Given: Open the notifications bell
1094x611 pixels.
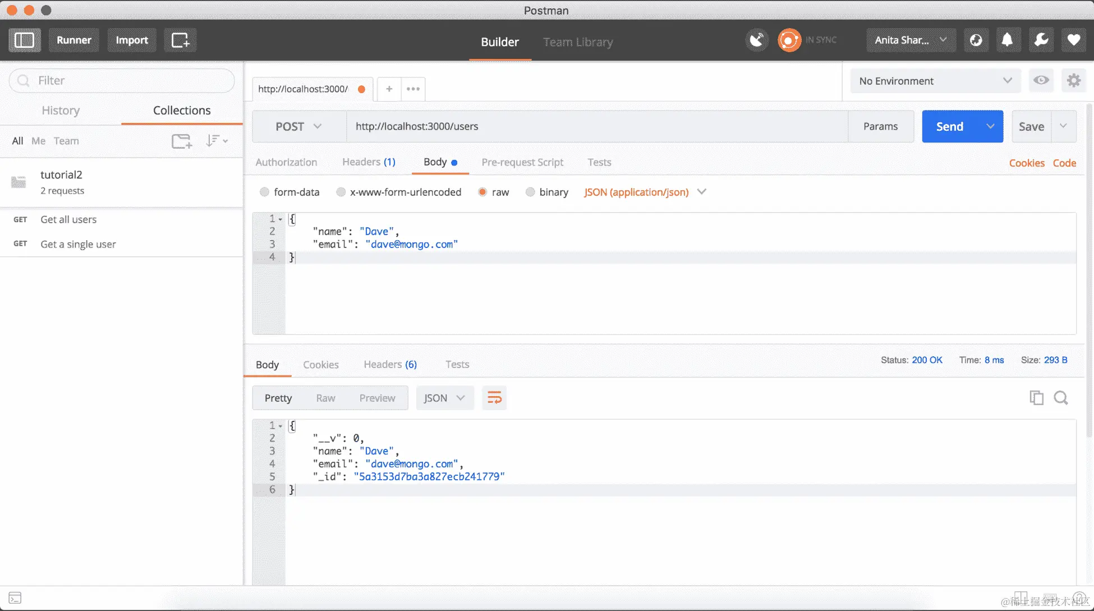Looking at the screenshot, I should click(1007, 40).
